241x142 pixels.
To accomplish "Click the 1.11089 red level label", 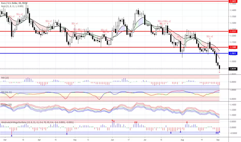I will click(233, 47).
